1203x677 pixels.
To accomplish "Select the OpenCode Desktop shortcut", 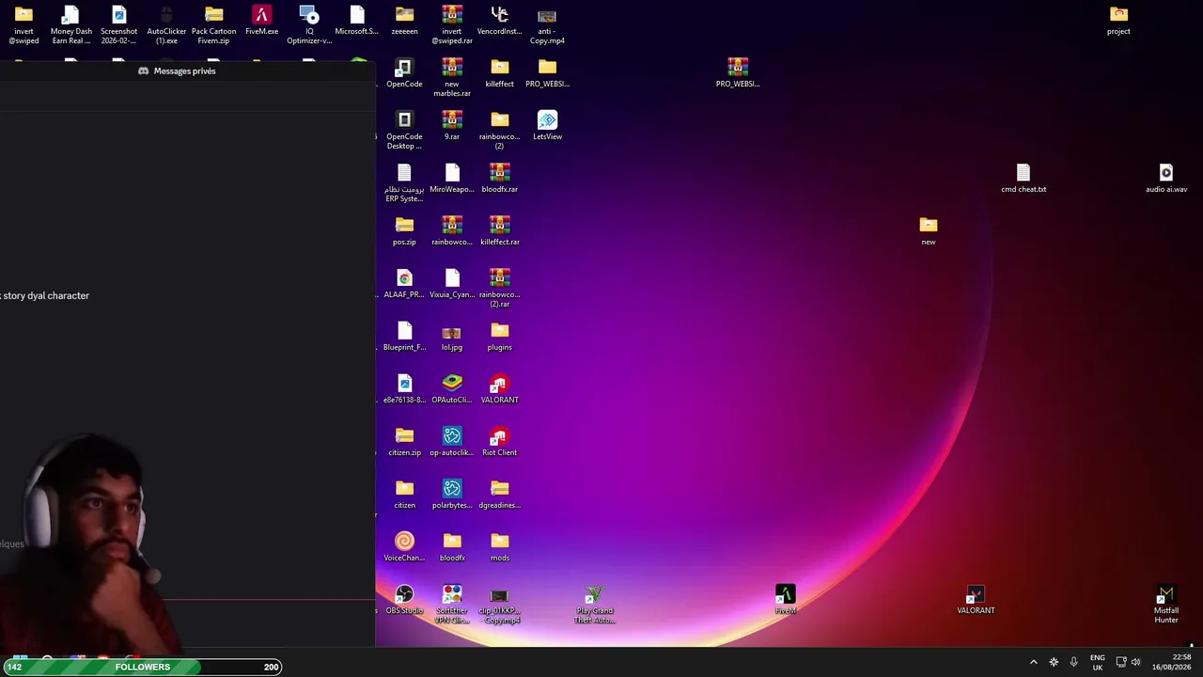I will pyautogui.click(x=404, y=131).
